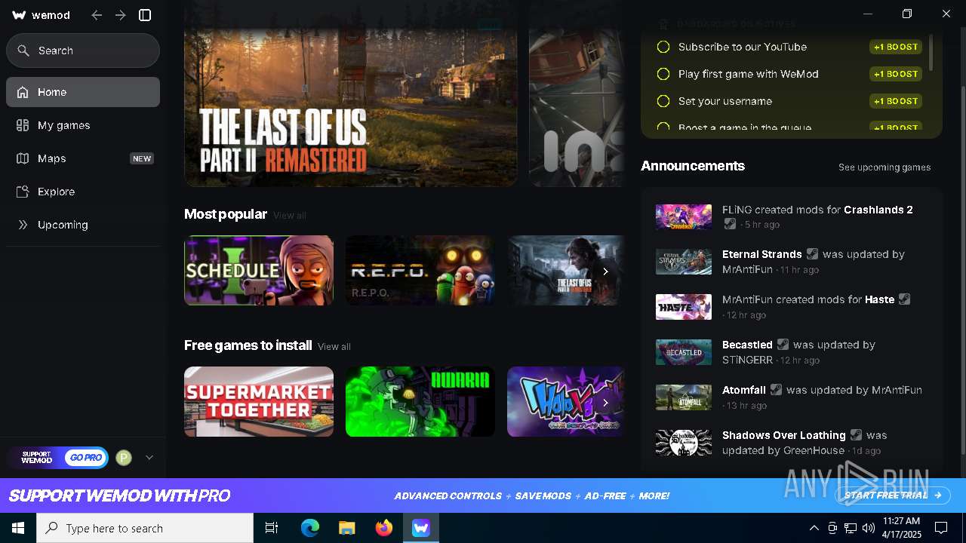Image resolution: width=966 pixels, height=543 pixels.
Task: Open Eternal Strands announcement thumbnail
Action: [684, 262]
